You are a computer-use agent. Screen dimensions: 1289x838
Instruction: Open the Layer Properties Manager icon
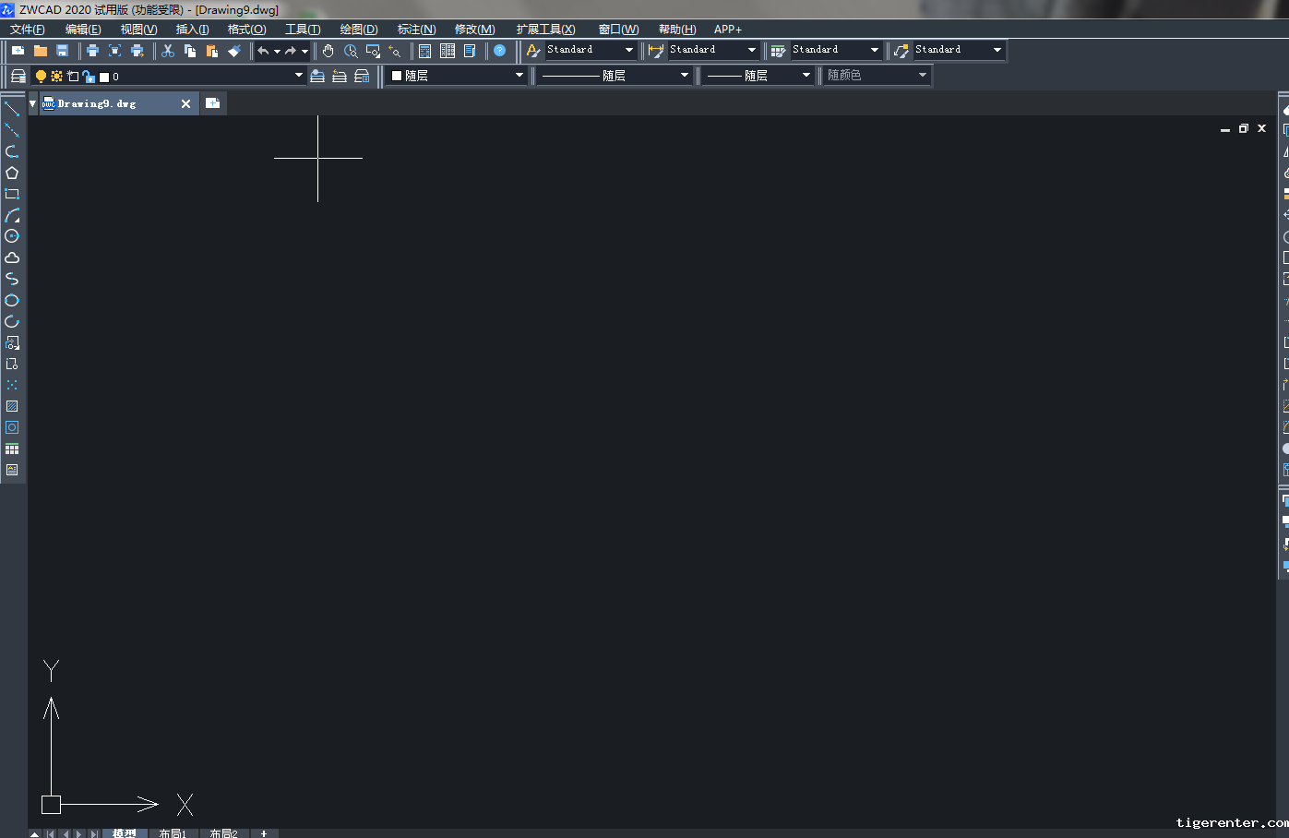[18, 76]
